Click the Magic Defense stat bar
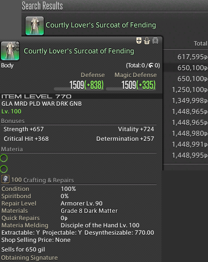Image resolution: width=208 pixels, height=262 pixels. tap(131, 89)
